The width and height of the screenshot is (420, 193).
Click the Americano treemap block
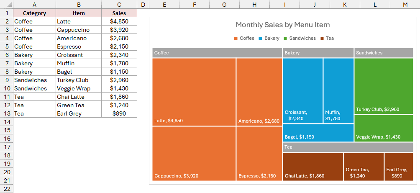pyautogui.click(x=259, y=92)
